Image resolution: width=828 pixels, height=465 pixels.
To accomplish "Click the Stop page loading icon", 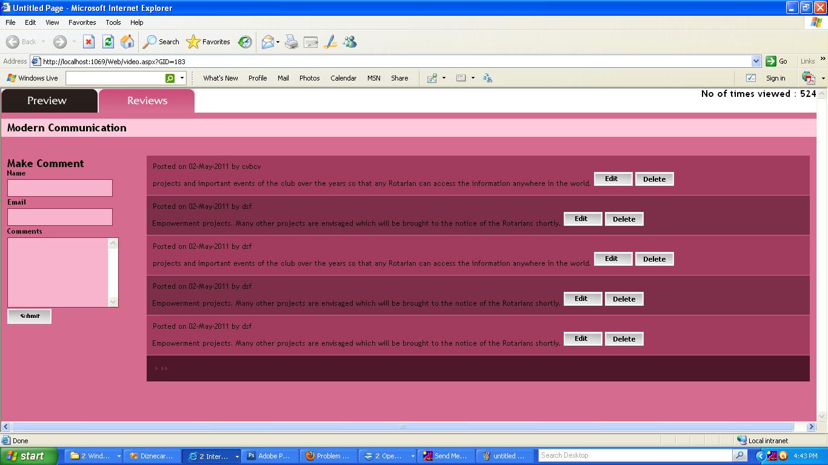I will tap(88, 42).
